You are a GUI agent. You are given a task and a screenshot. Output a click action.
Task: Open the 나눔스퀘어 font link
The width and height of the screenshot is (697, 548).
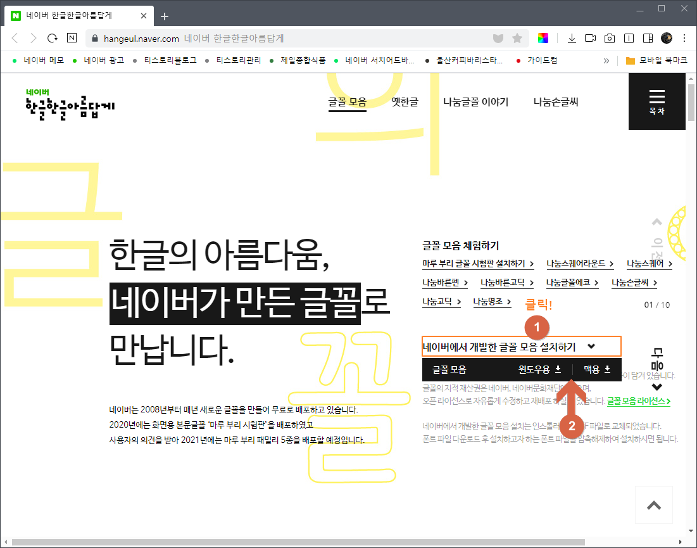tap(650, 264)
